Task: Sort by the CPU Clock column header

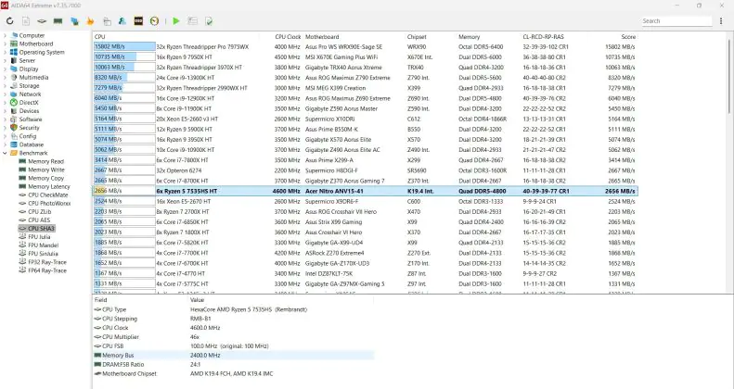Action: click(x=288, y=37)
